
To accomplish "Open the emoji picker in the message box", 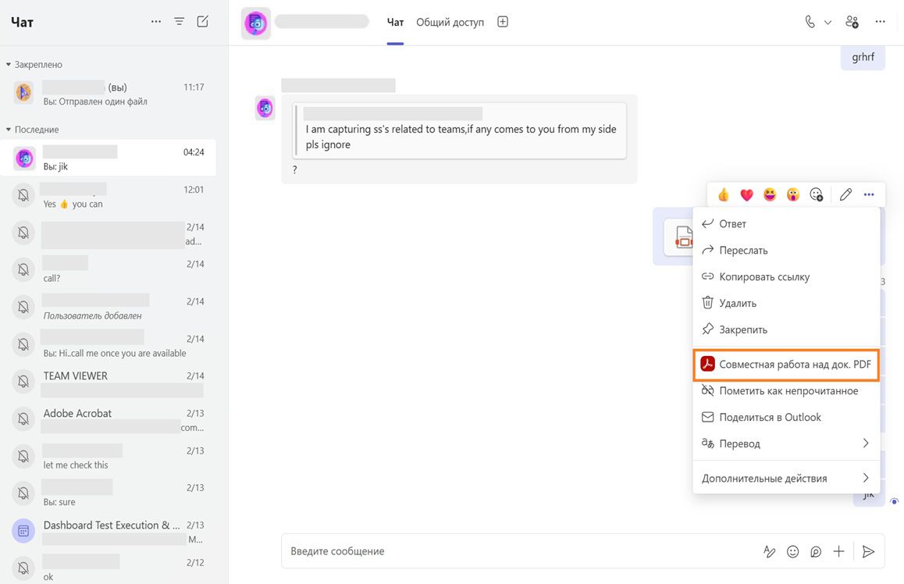I will click(x=792, y=551).
